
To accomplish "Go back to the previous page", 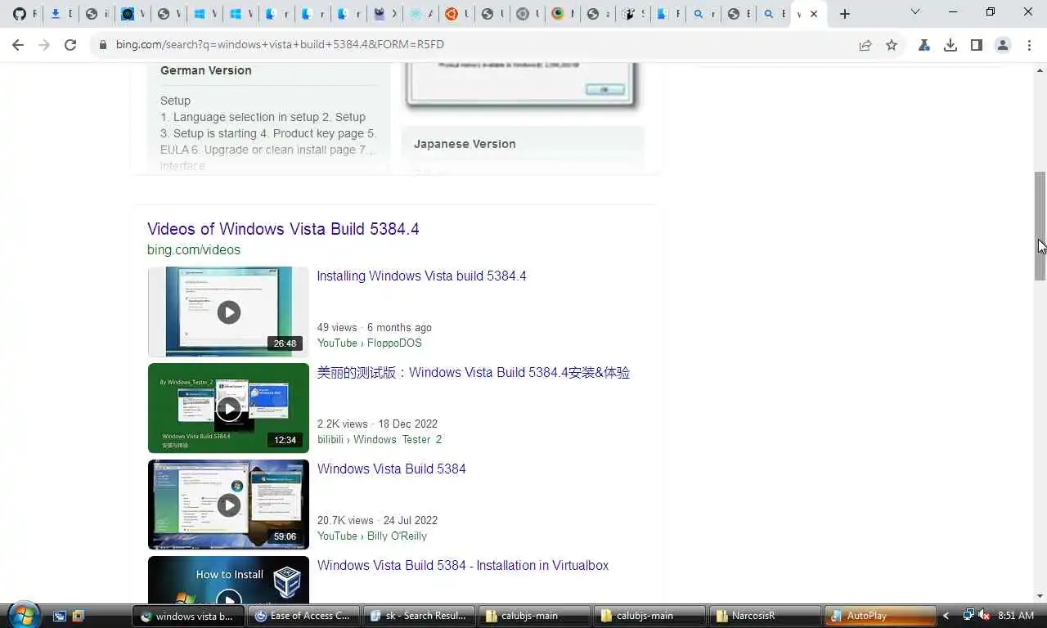I will pyautogui.click(x=18, y=45).
